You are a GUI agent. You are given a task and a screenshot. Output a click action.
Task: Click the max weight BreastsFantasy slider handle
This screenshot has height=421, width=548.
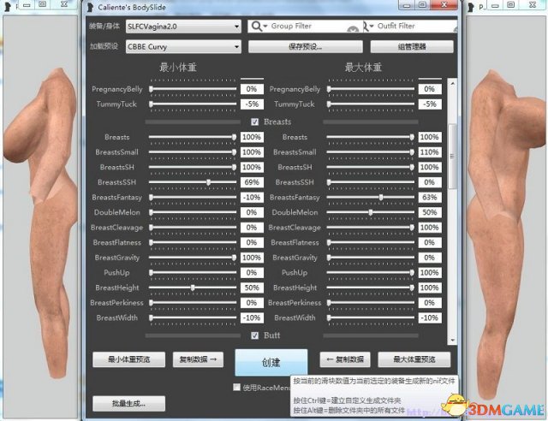[381, 197]
